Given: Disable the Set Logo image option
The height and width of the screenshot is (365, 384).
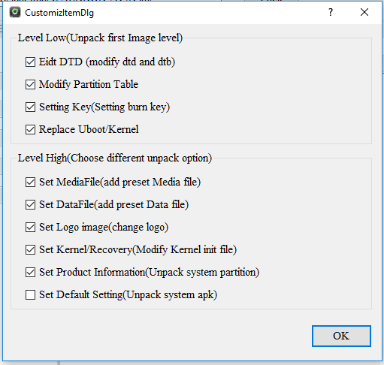Looking at the screenshot, I should coord(30,227).
